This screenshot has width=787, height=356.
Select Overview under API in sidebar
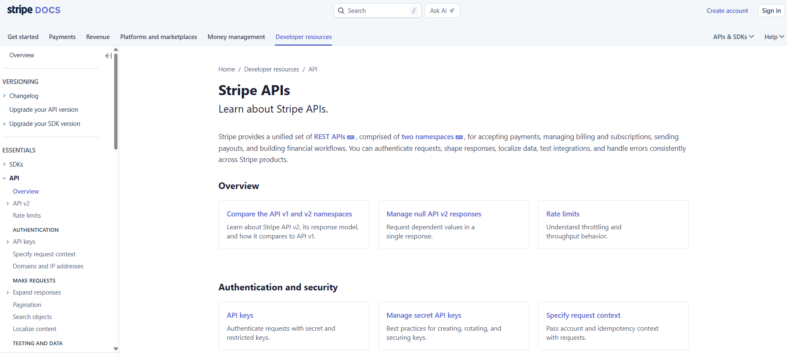26,192
